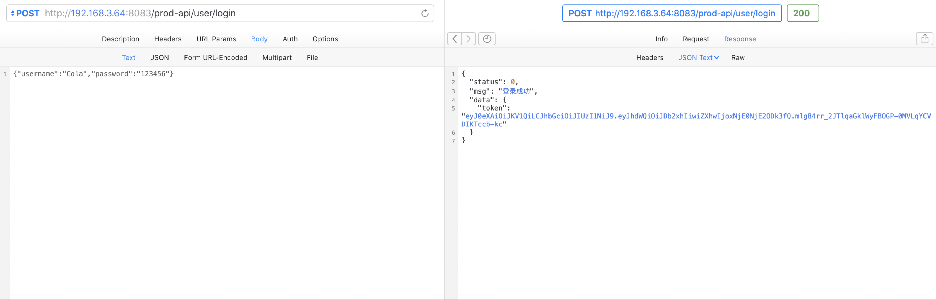Open request history clock icon
Image resolution: width=936 pixels, height=300 pixels.
(x=487, y=39)
